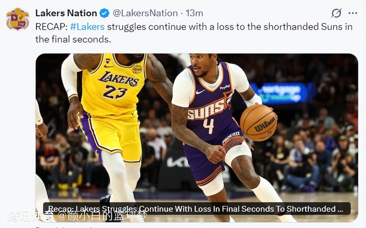Click the PayPal patch on the Suns jersey

[x=225, y=87]
